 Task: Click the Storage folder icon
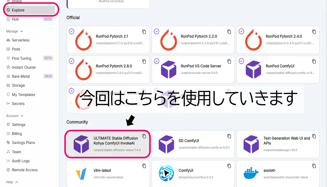(x=8, y=85)
